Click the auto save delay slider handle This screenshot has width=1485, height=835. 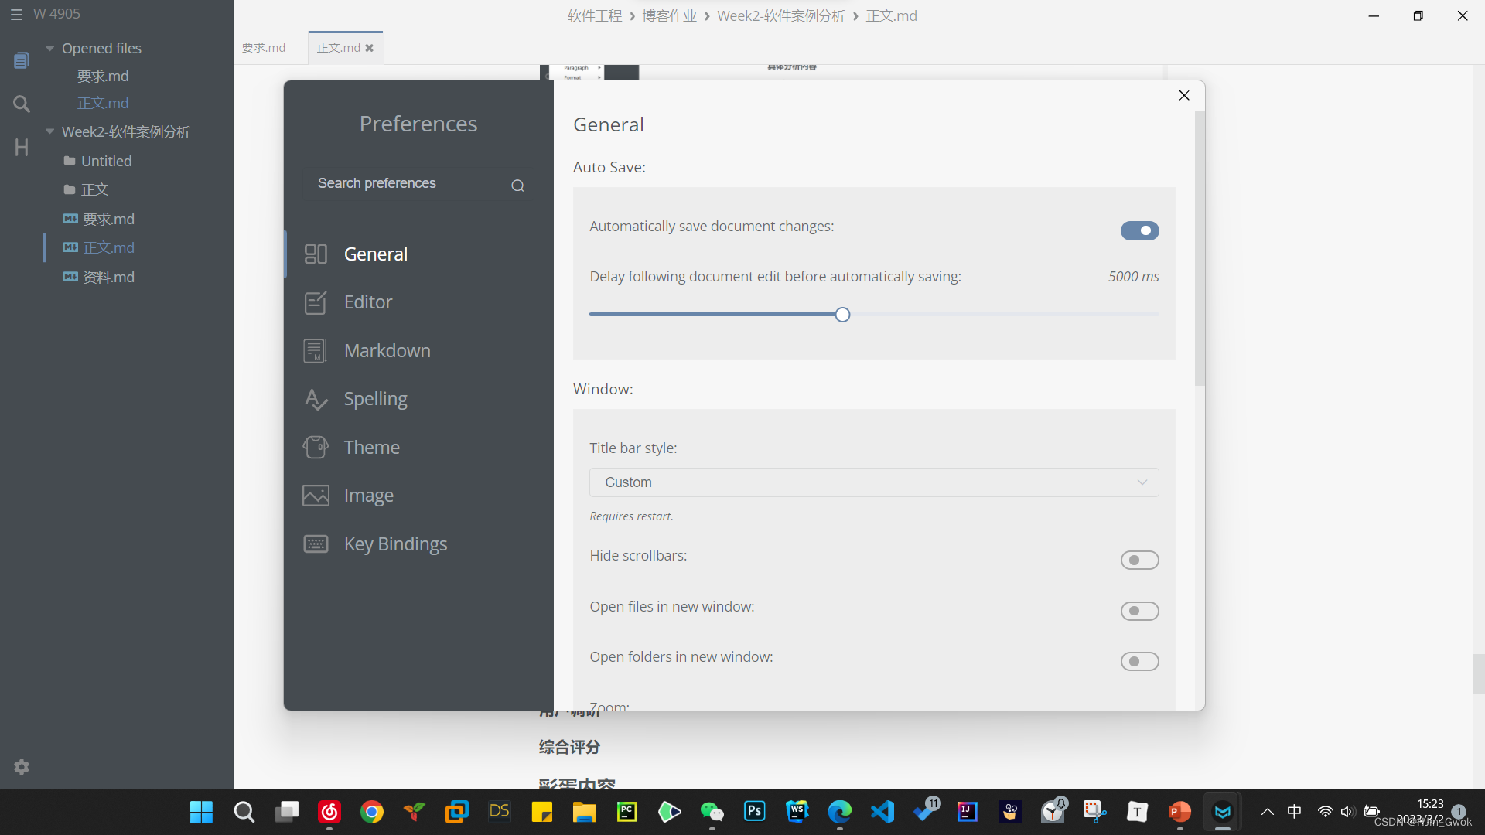point(842,315)
